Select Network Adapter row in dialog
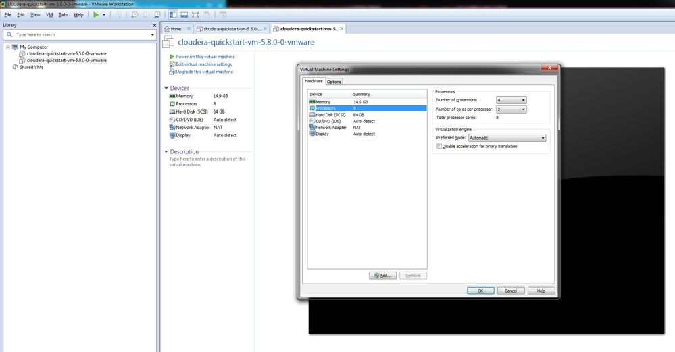 pos(367,128)
